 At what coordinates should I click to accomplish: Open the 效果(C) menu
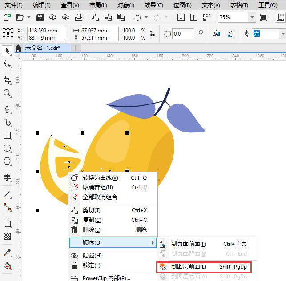[153, 5]
